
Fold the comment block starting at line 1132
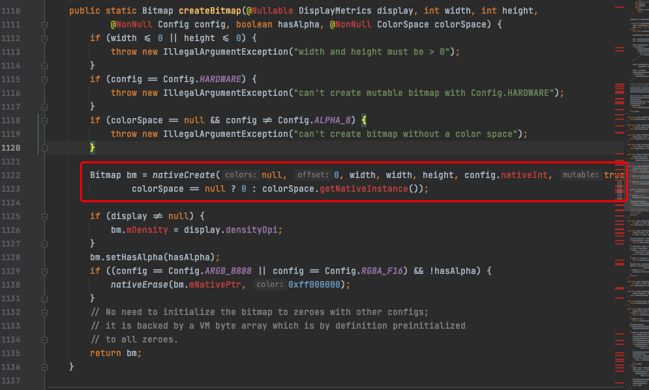pos(45,312)
